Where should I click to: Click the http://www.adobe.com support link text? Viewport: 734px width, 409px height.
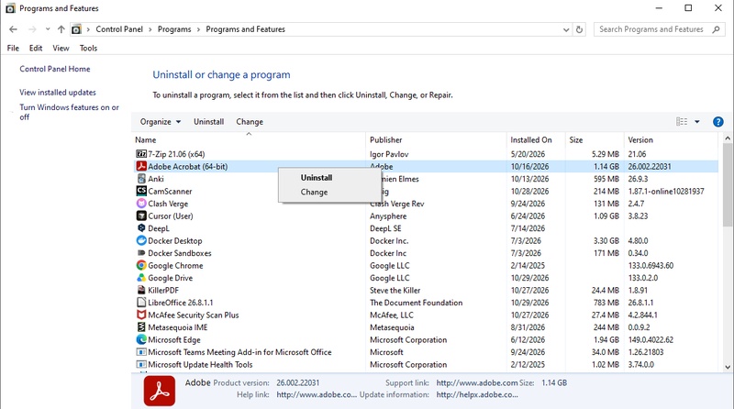click(477, 382)
